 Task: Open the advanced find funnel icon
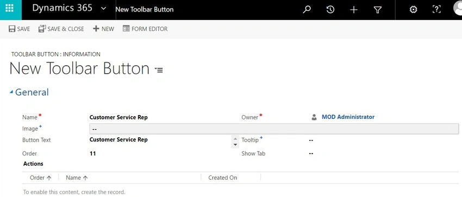pyautogui.click(x=378, y=10)
